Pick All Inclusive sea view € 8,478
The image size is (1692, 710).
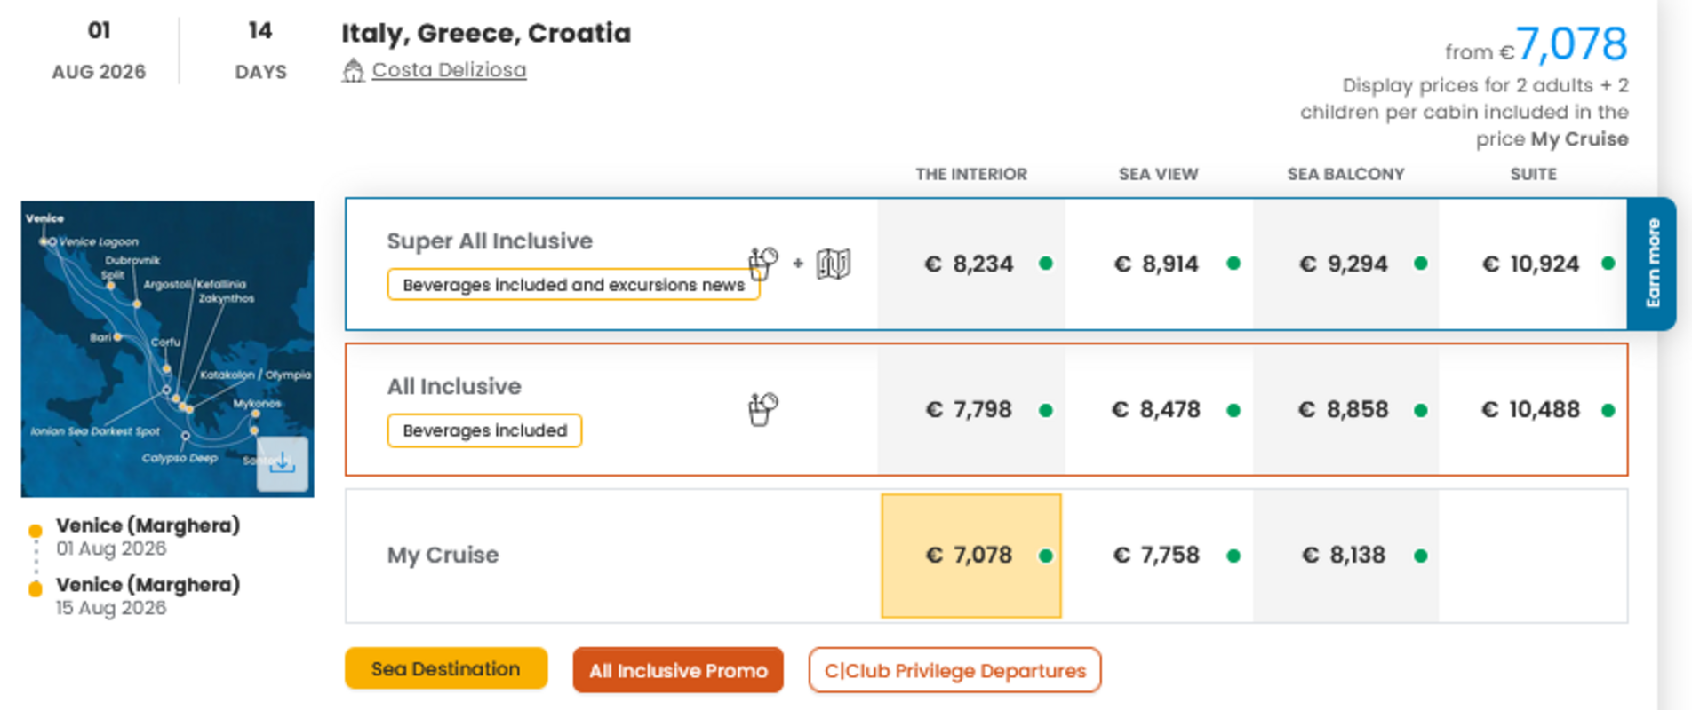(1156, 410)
